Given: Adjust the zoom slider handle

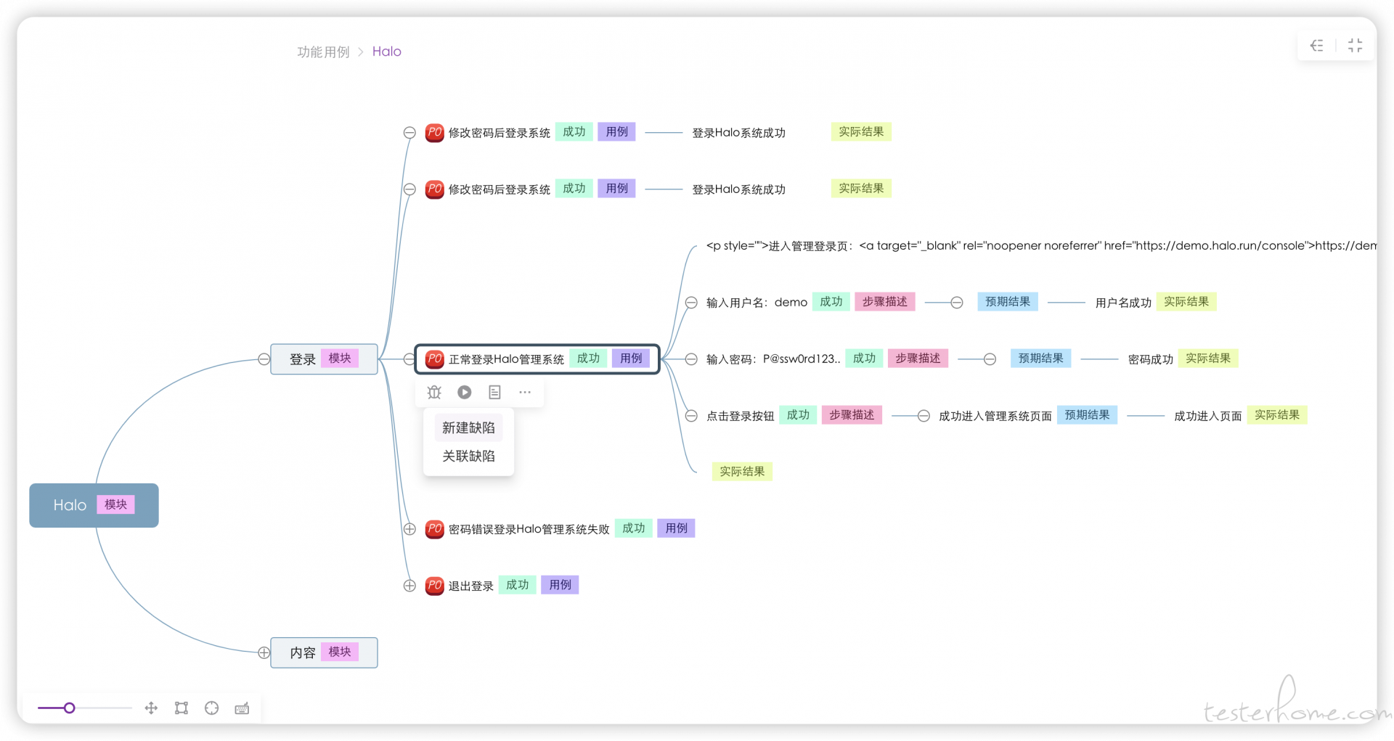Looking at the screenshot, I should pyautogui.click(x=70, y=708).
